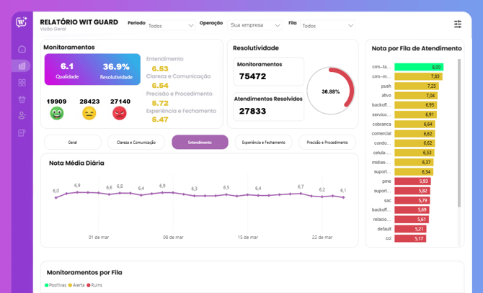Click the 08 de mar axis label
This screenshot has width=483, height=293.
point(173,238)
